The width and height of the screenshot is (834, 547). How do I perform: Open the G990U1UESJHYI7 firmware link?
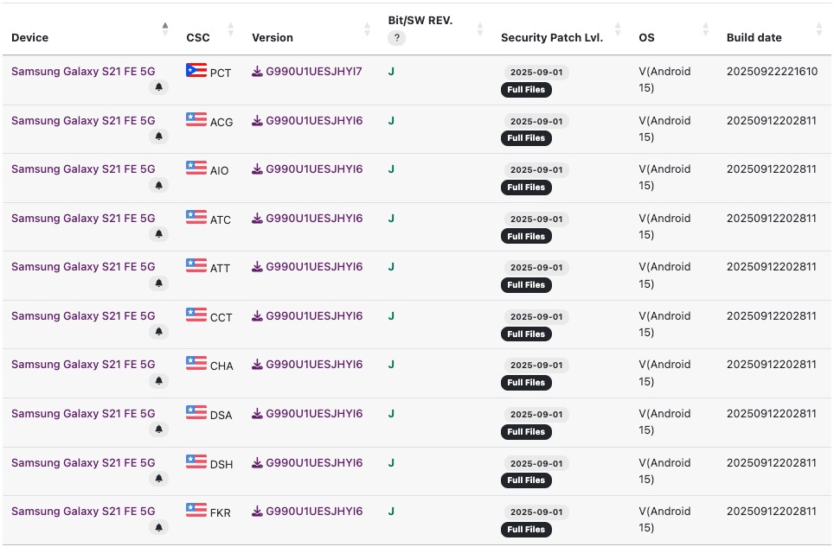[x=314, y=72]
